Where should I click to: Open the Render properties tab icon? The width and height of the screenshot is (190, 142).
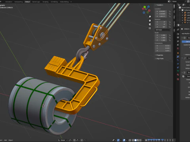178,34
